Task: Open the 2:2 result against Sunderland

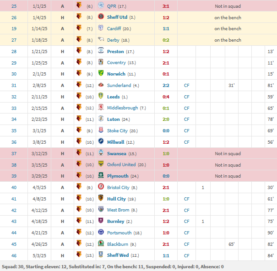Action: click(x=166, y=86)
